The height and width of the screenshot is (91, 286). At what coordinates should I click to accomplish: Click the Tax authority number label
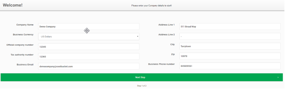click(22, 55)
